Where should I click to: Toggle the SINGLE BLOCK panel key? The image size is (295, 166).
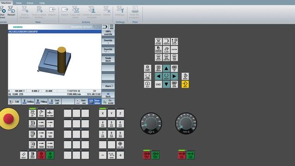tap(32, 155)
